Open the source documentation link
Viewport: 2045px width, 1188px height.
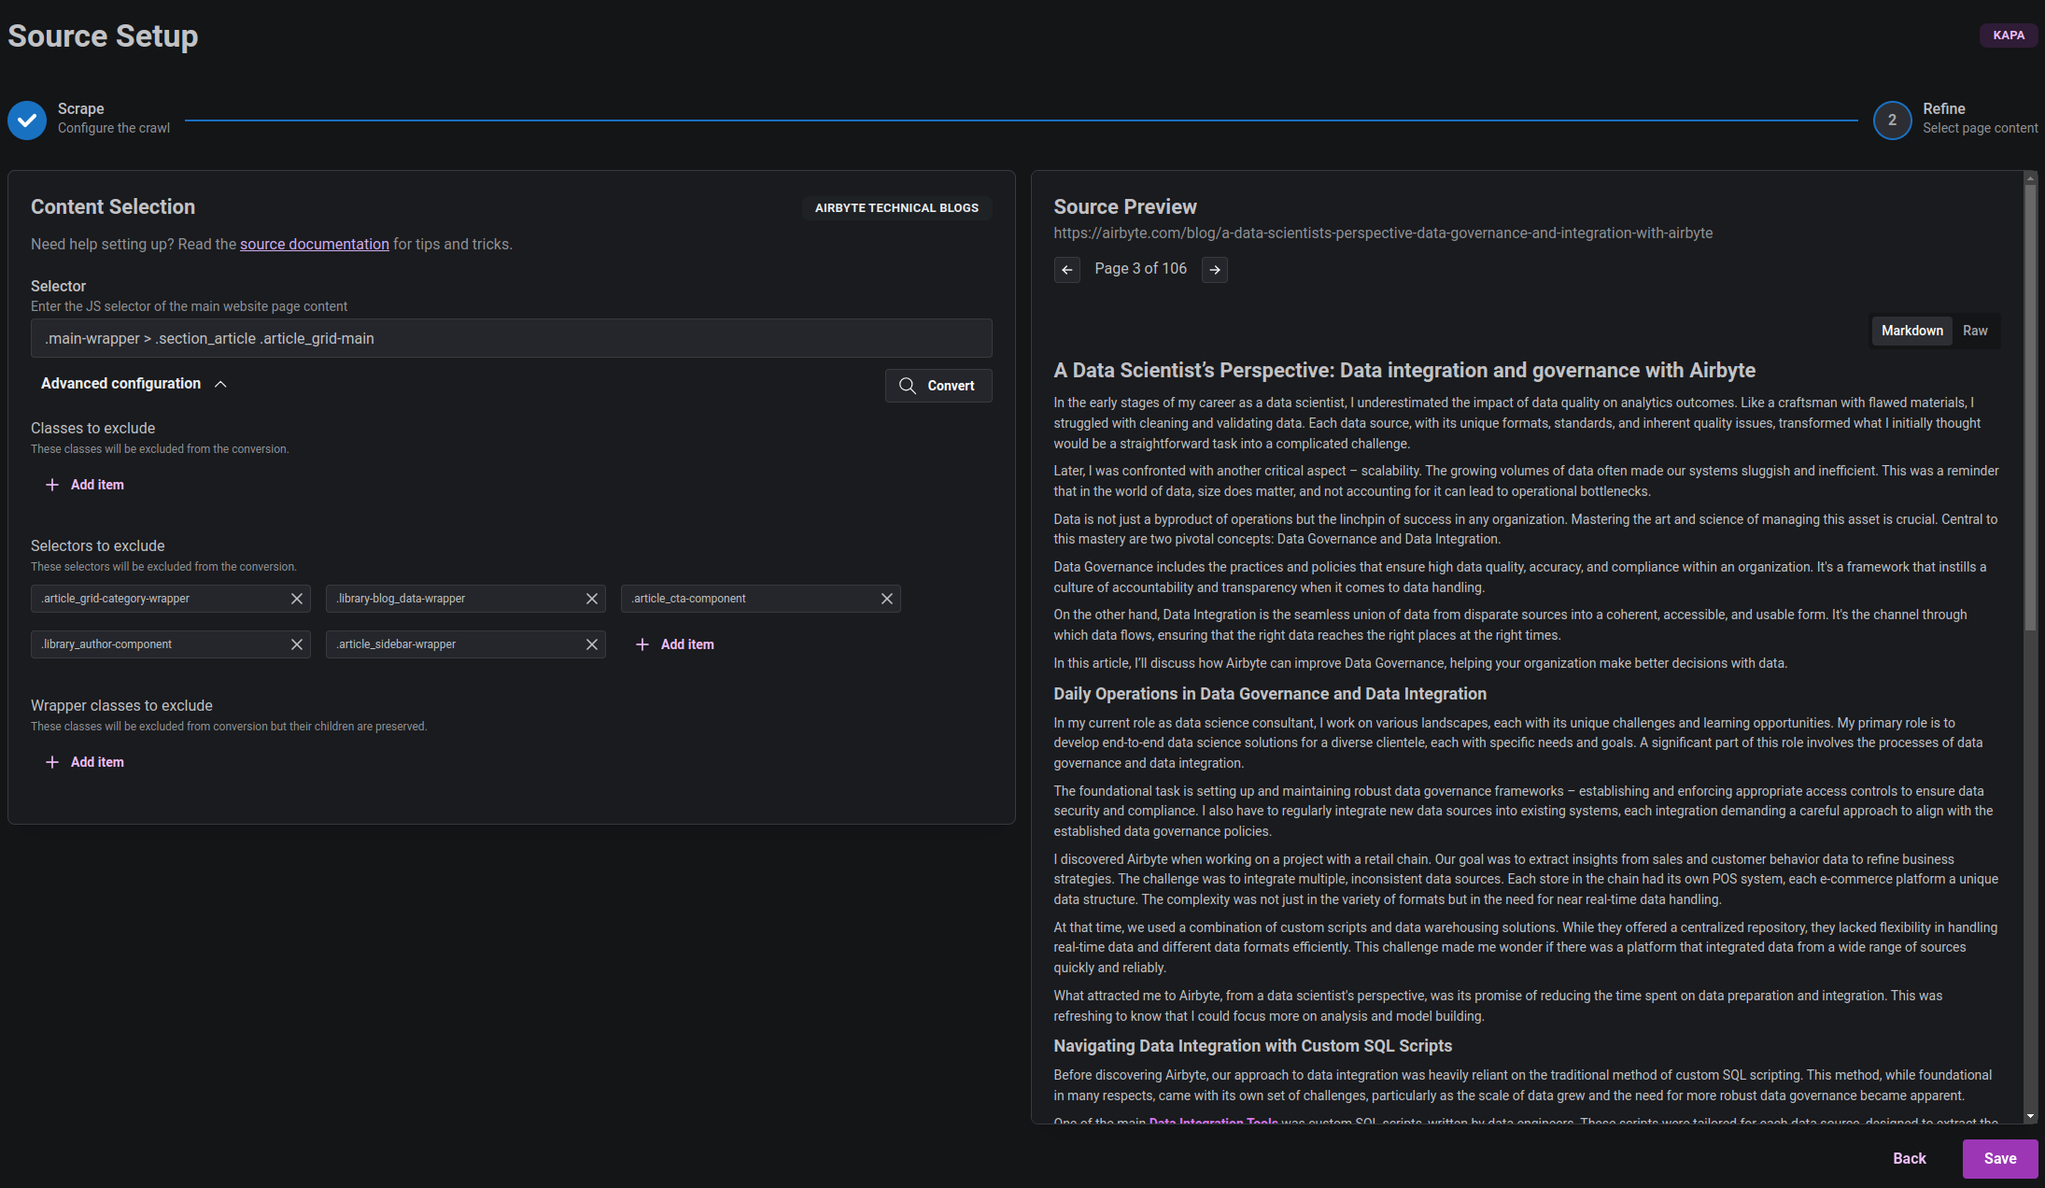tap(315, 244)
